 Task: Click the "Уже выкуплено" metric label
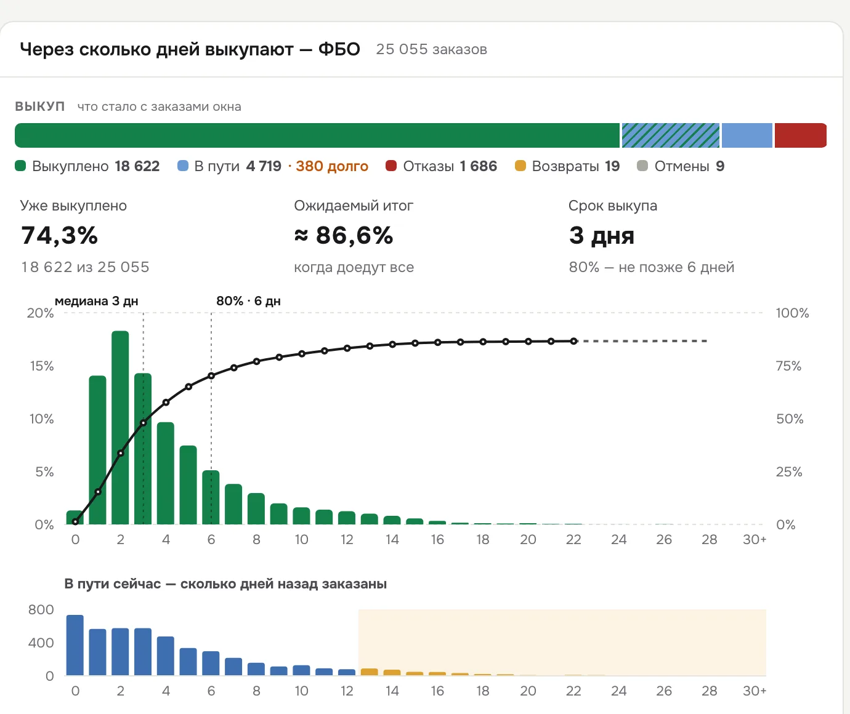(x=73, y=206)
